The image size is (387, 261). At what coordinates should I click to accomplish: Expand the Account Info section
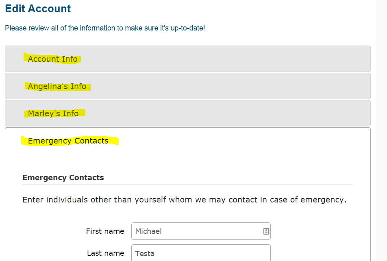pos(53,59)
